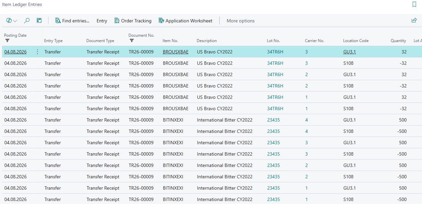This screenshot has height=204, width=422.
Task: Click the Item No. column header
Action: [x=170, y=41]
